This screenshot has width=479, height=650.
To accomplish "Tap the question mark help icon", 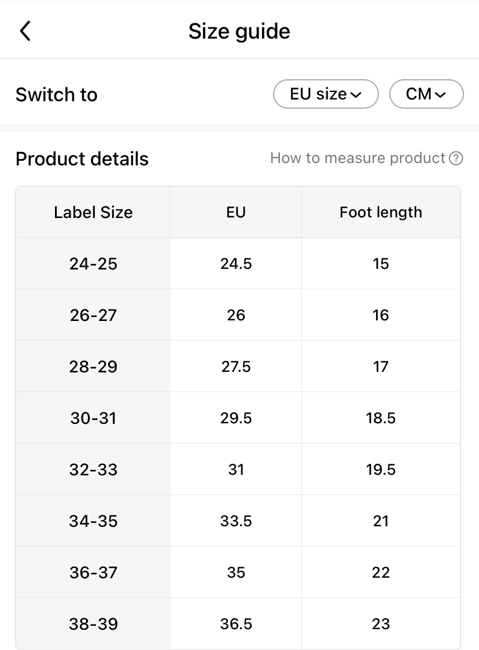I will coord(456,158).
